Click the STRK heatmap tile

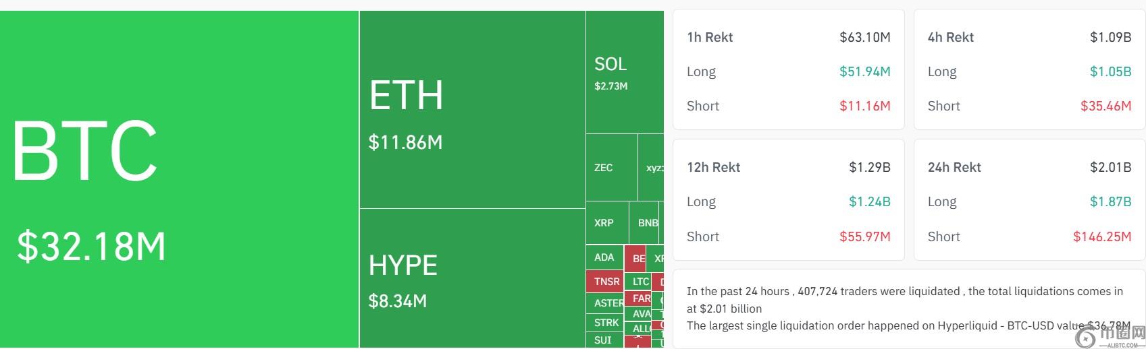coord(606,323)
